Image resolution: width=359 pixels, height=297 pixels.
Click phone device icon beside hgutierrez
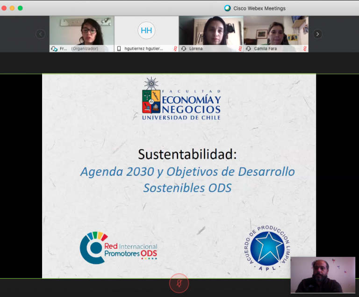tap(119, 49)
